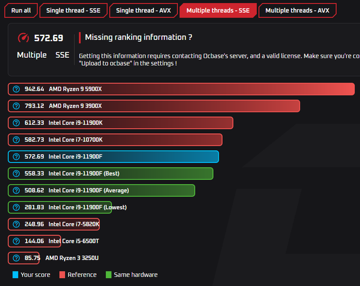Open info icon for AMD Ryzen 9 3900X

[x=16, y=106]
